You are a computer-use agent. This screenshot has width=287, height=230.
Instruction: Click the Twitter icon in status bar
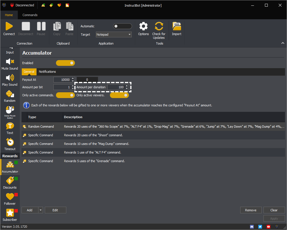point(260,227)
